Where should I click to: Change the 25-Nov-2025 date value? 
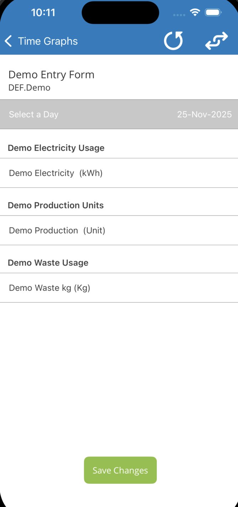pyautogui.click(x=204, y=114)
